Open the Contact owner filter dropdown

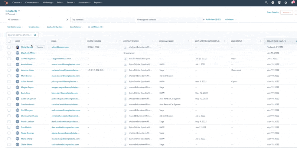click(x=15, y=27)
